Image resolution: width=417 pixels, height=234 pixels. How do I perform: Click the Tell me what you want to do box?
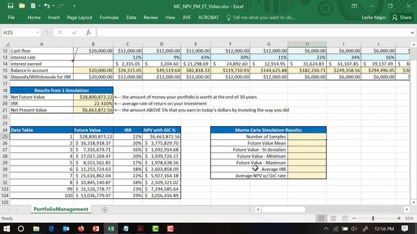(x=261, y=18)
